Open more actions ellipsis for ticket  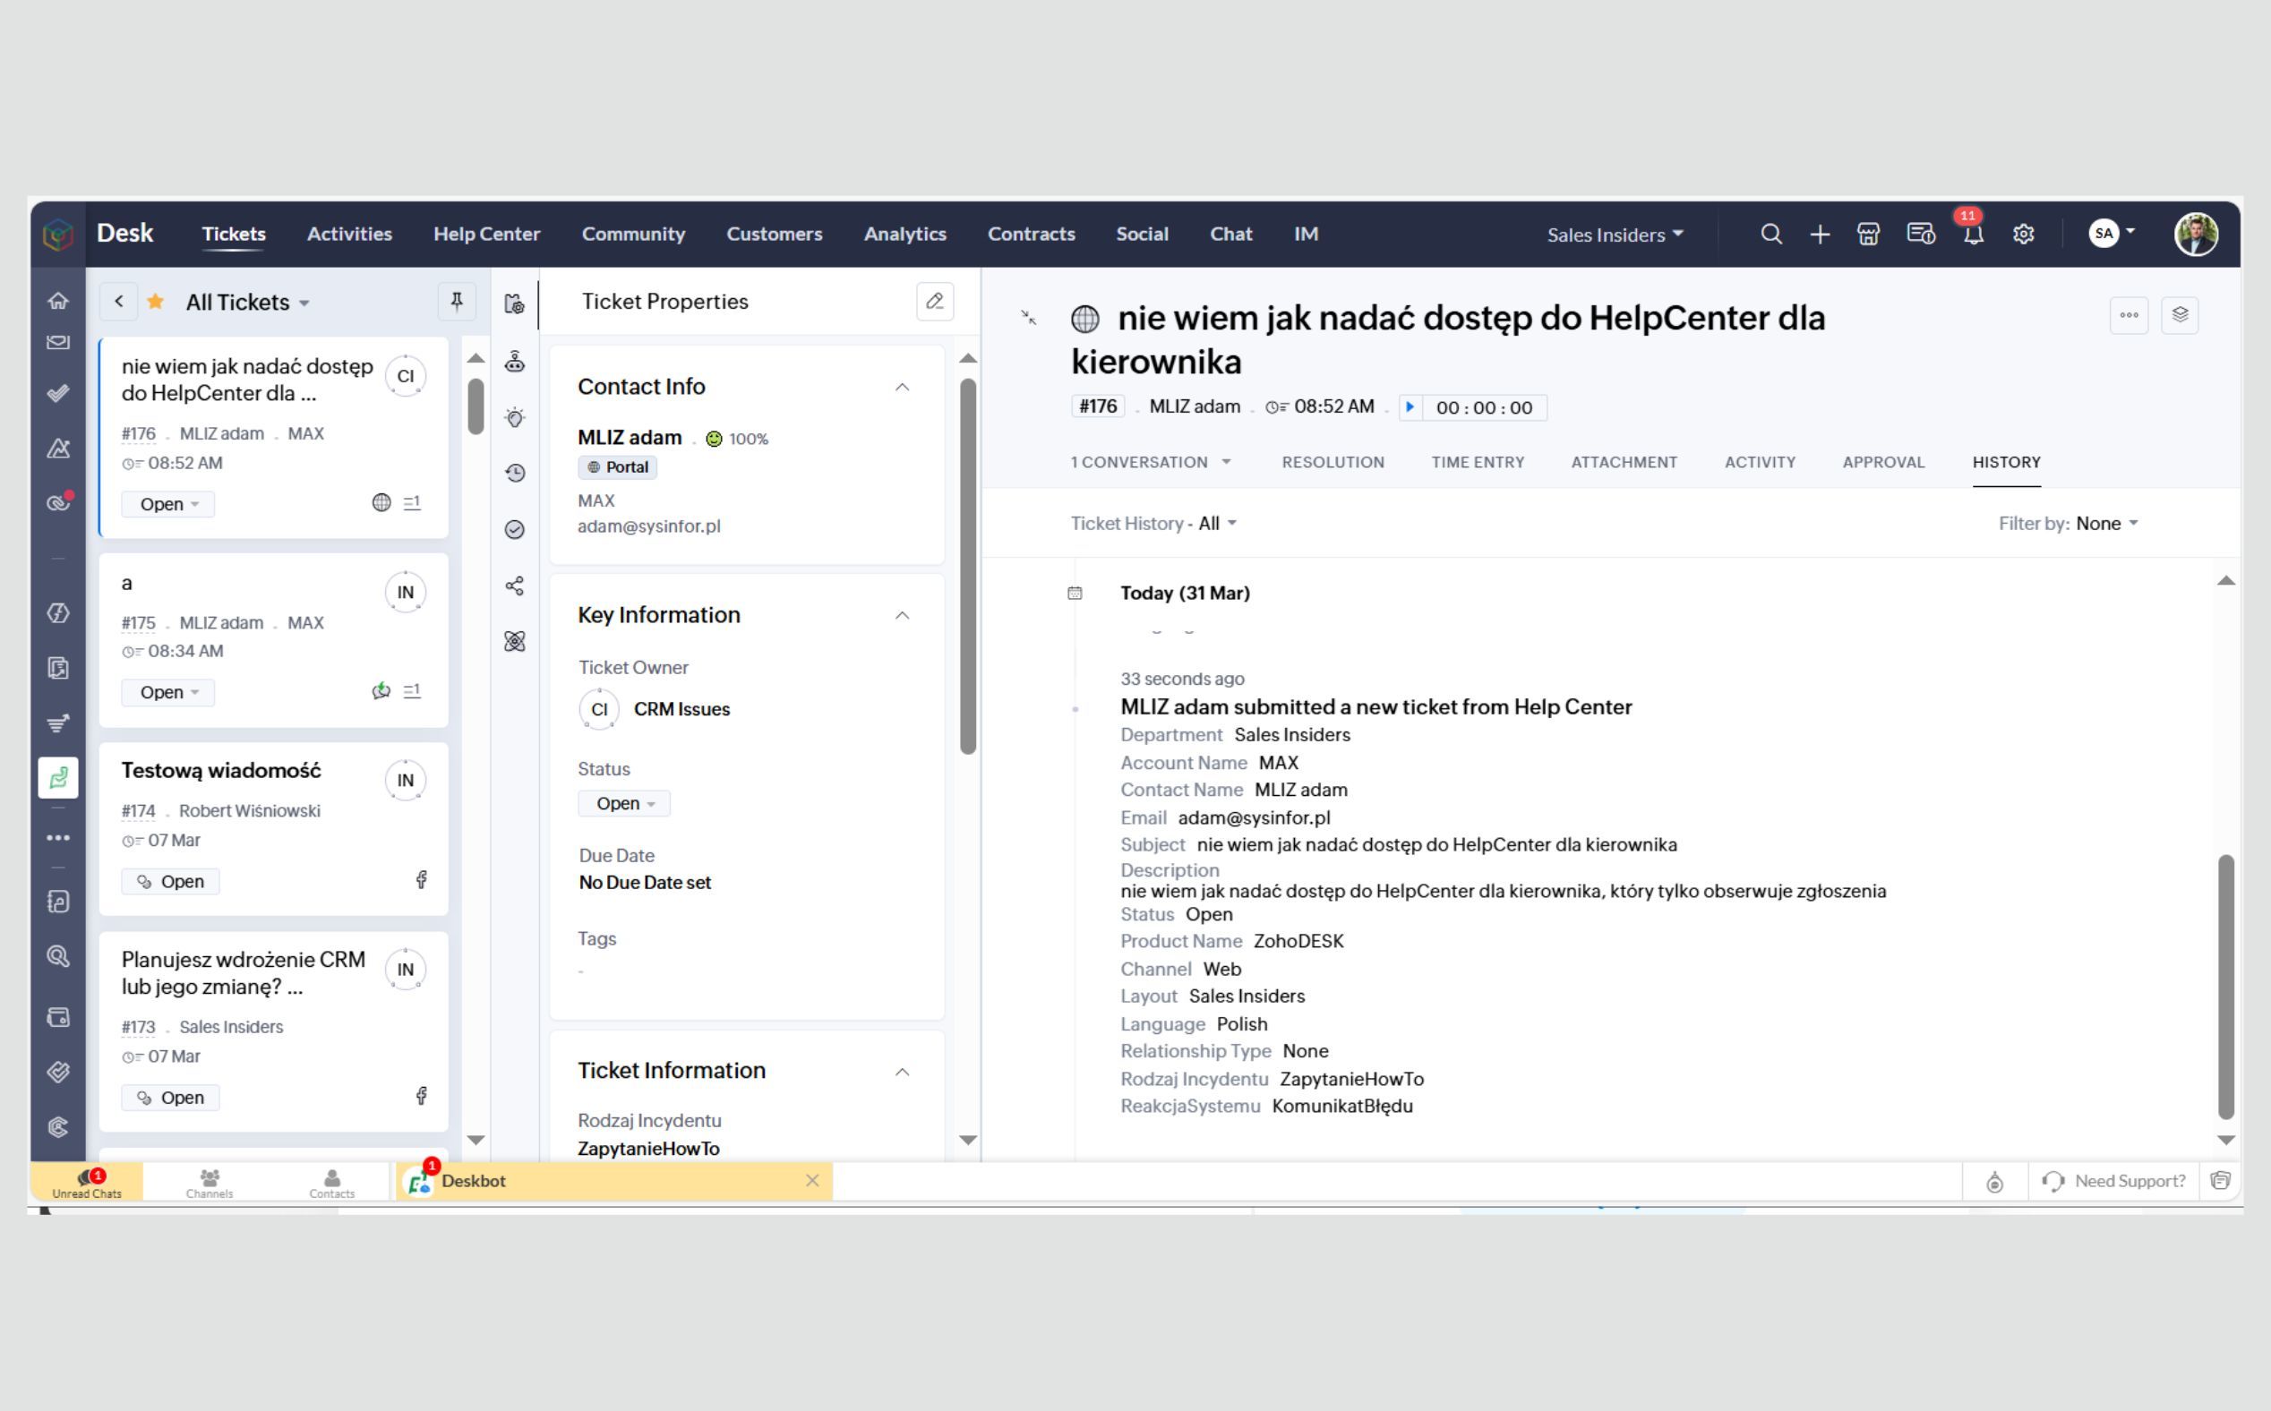pyautogui.click(x=2129, y=315)
